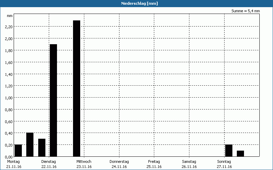The height and width of the screenshot is (170, 273).
Task: Select the Tuesday bar reaching 1,90 mm
Action: point(53,100)
